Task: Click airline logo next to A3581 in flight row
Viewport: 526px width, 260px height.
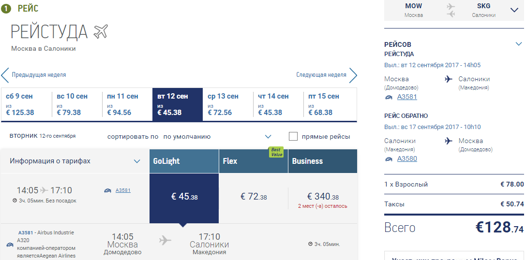Action: [108, 190]
